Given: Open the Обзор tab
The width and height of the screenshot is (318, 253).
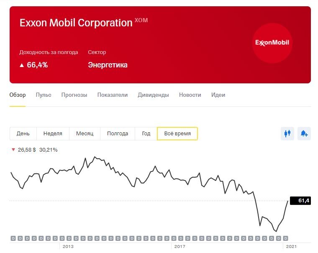Looking at the screenshot, I should click(18, 95).
